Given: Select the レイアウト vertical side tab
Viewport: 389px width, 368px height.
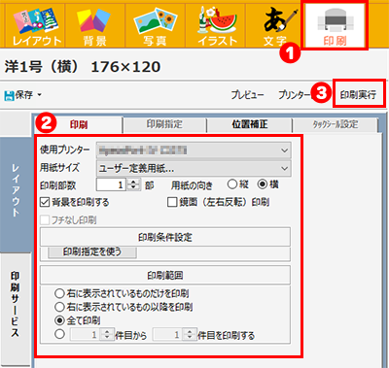Looking at the screenshot, I should pyautogui.click(x=16, y=195).
